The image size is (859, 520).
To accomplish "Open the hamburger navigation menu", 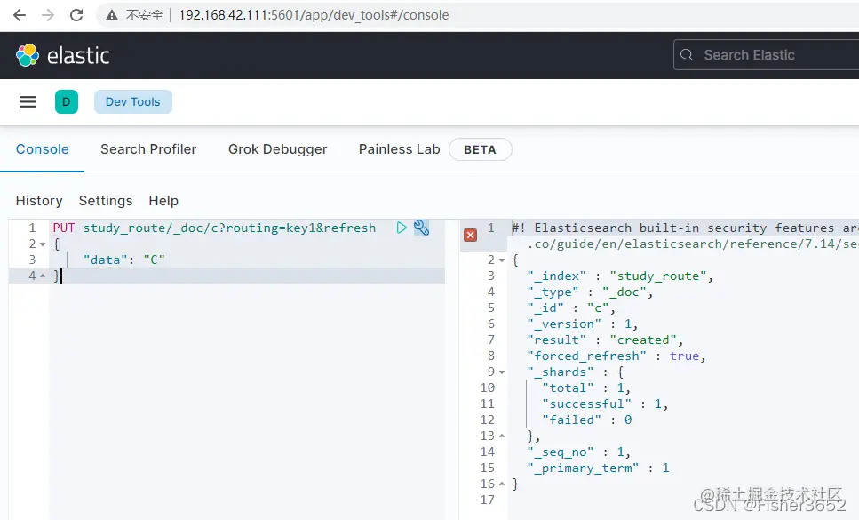I will [x=28, y=102].
